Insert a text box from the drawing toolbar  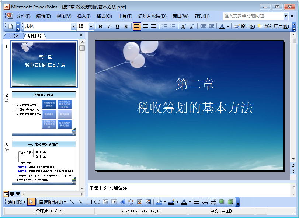coord(106,202)
